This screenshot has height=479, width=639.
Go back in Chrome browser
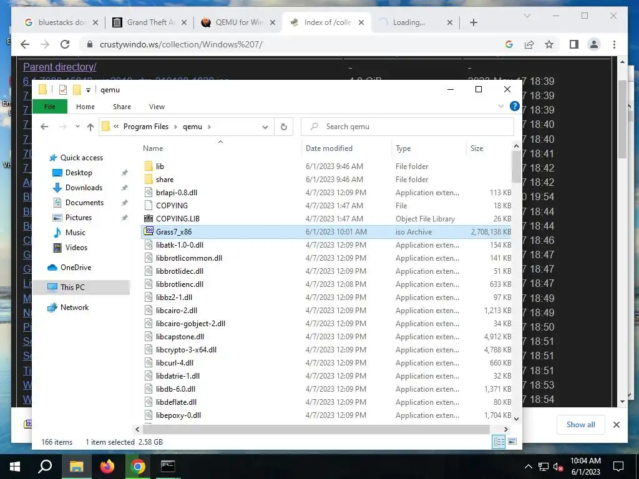coord(25,44)
